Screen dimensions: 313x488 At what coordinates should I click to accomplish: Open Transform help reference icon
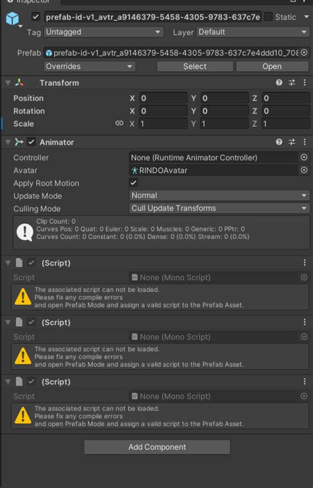pos(279,83)
